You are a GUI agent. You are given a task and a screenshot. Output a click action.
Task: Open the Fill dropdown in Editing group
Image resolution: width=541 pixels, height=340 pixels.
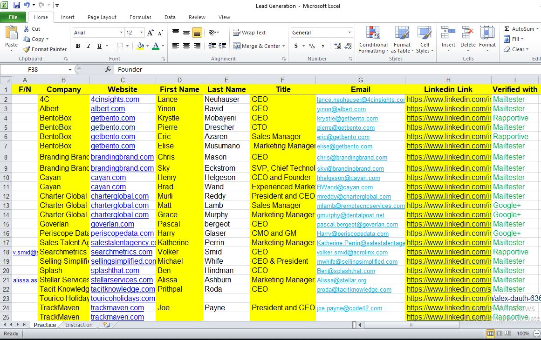point(514,39)
